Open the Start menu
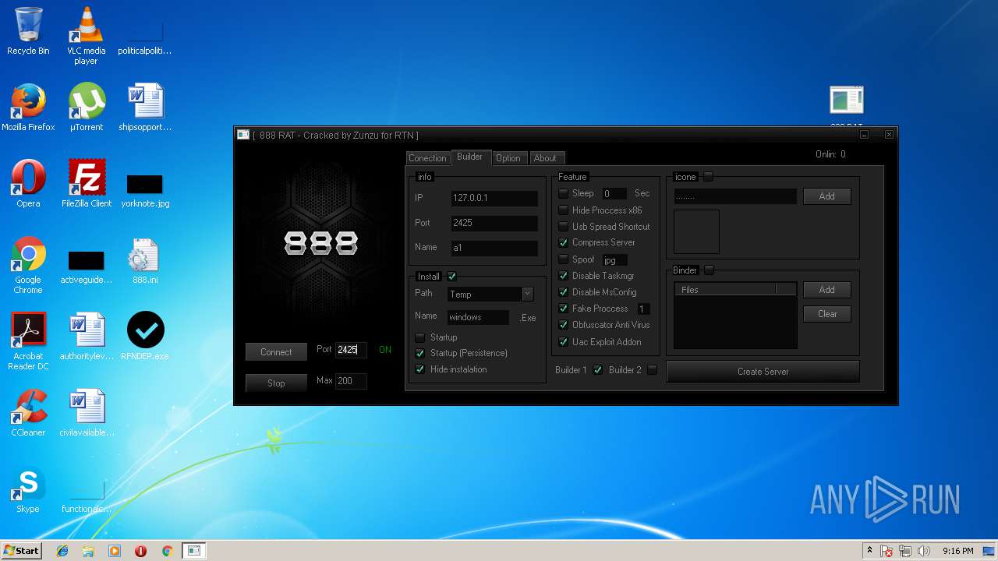 click(21, 551)
